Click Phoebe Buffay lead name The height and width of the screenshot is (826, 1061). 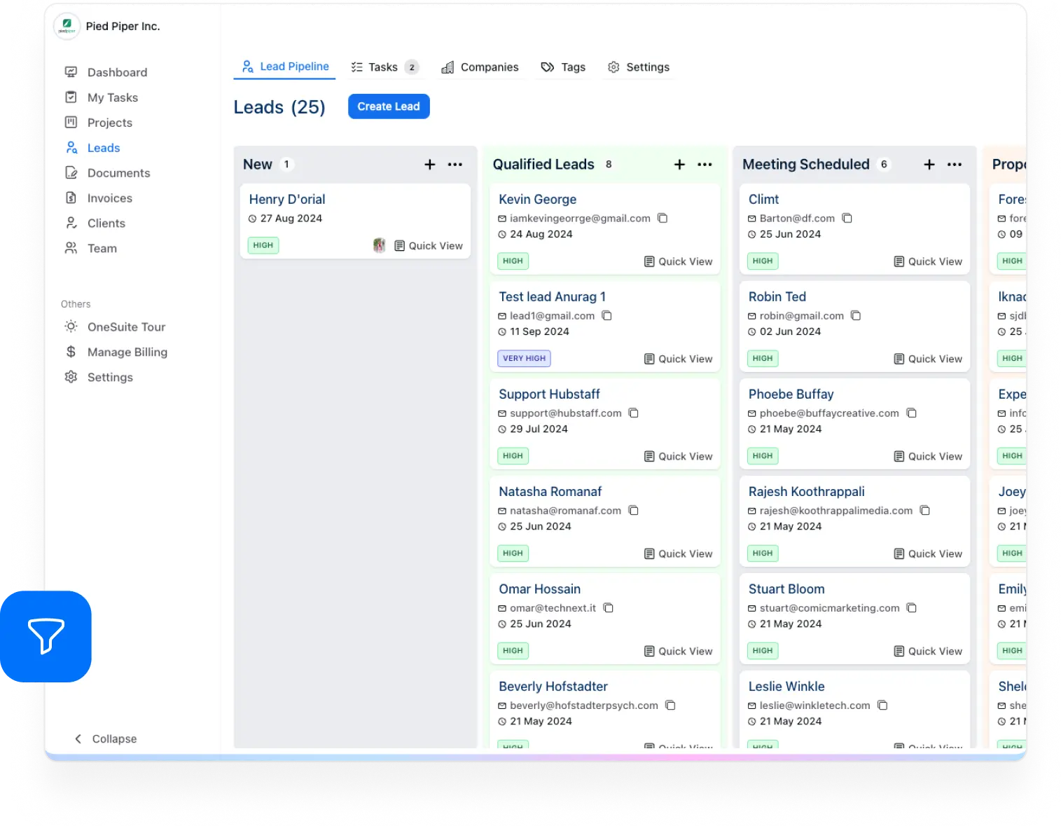point(791,394)
